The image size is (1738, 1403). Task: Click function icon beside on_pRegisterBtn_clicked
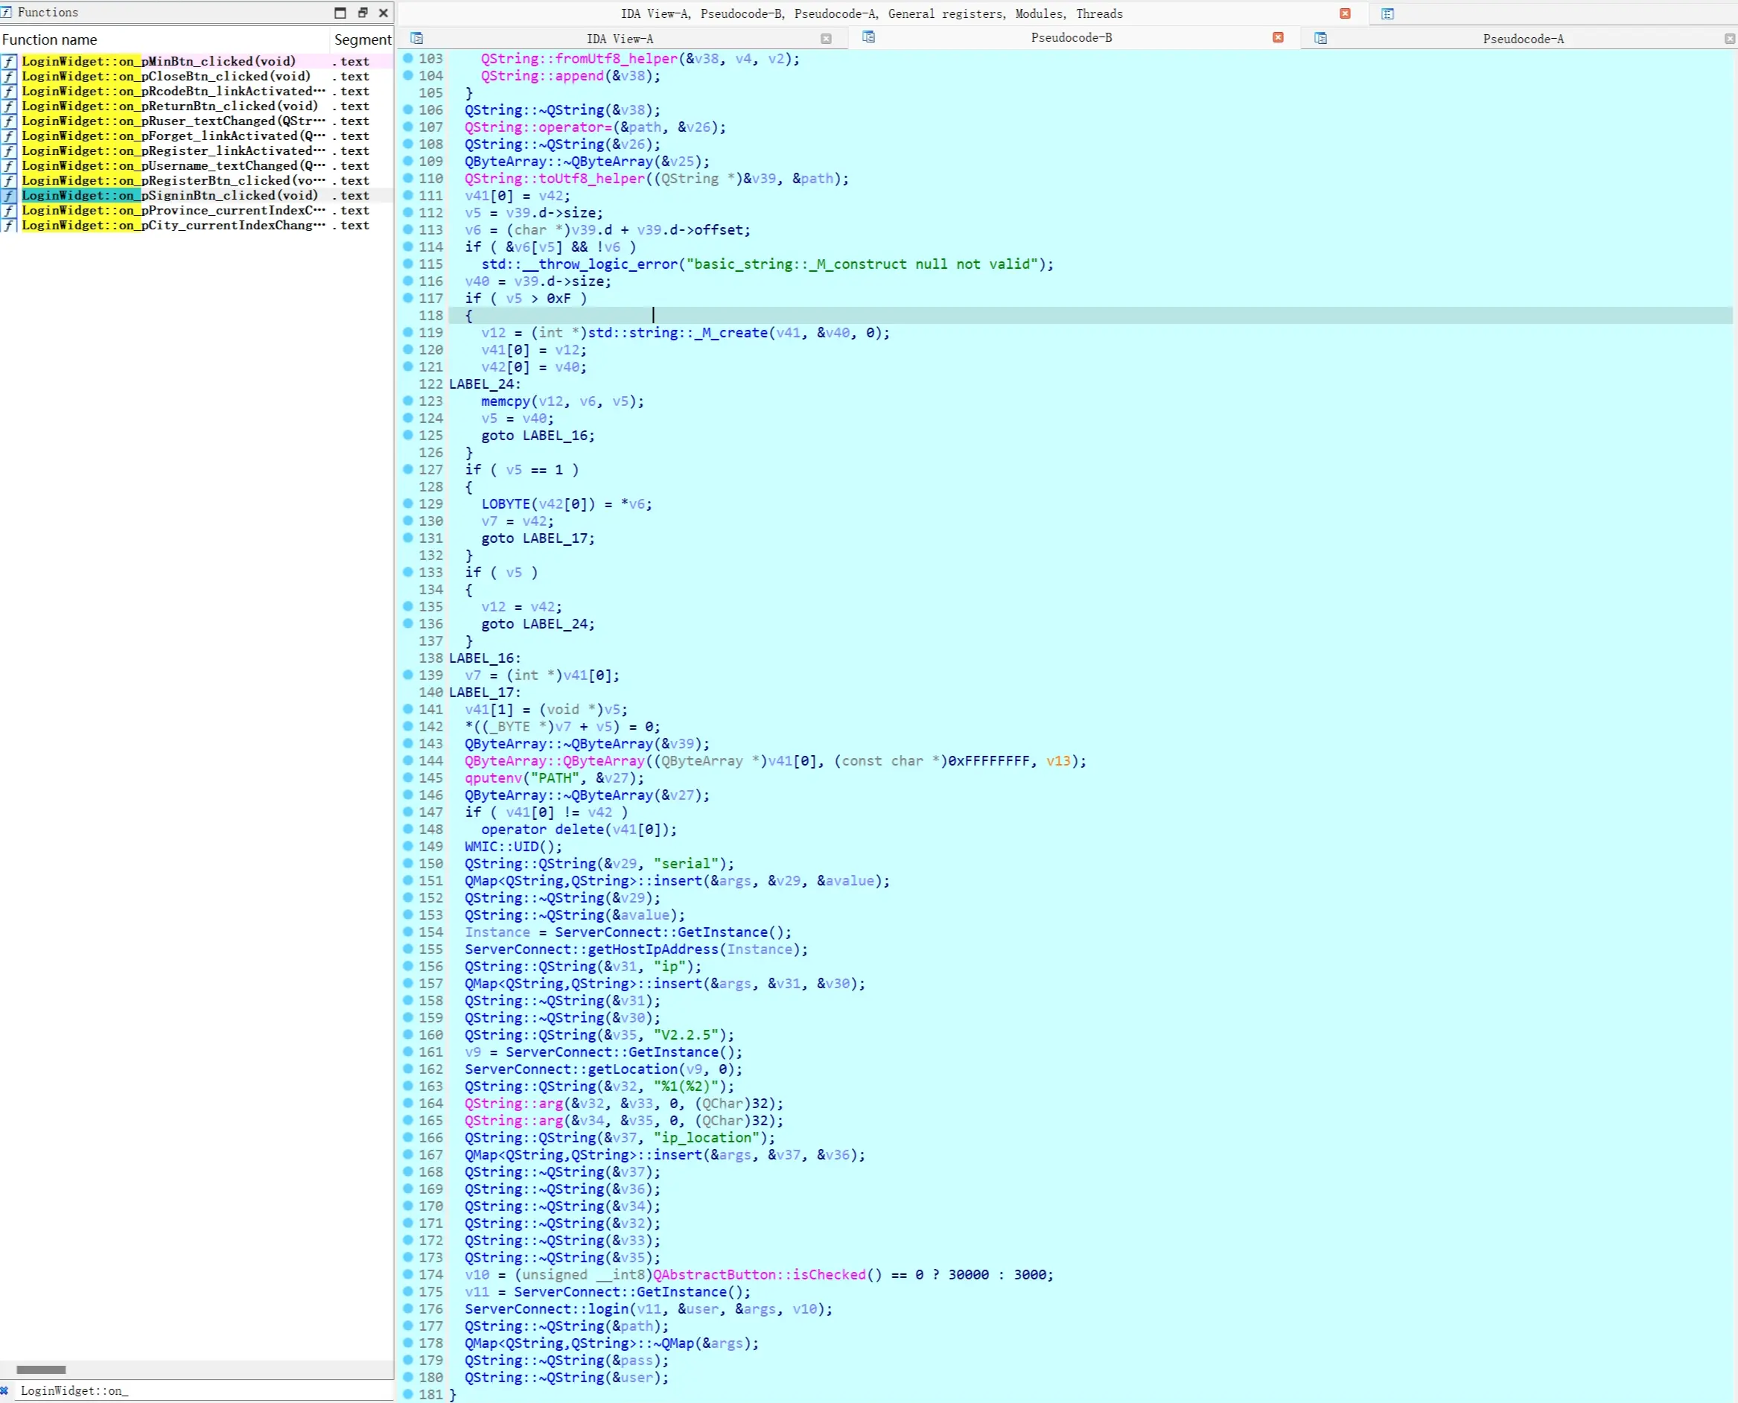[9, 181]
